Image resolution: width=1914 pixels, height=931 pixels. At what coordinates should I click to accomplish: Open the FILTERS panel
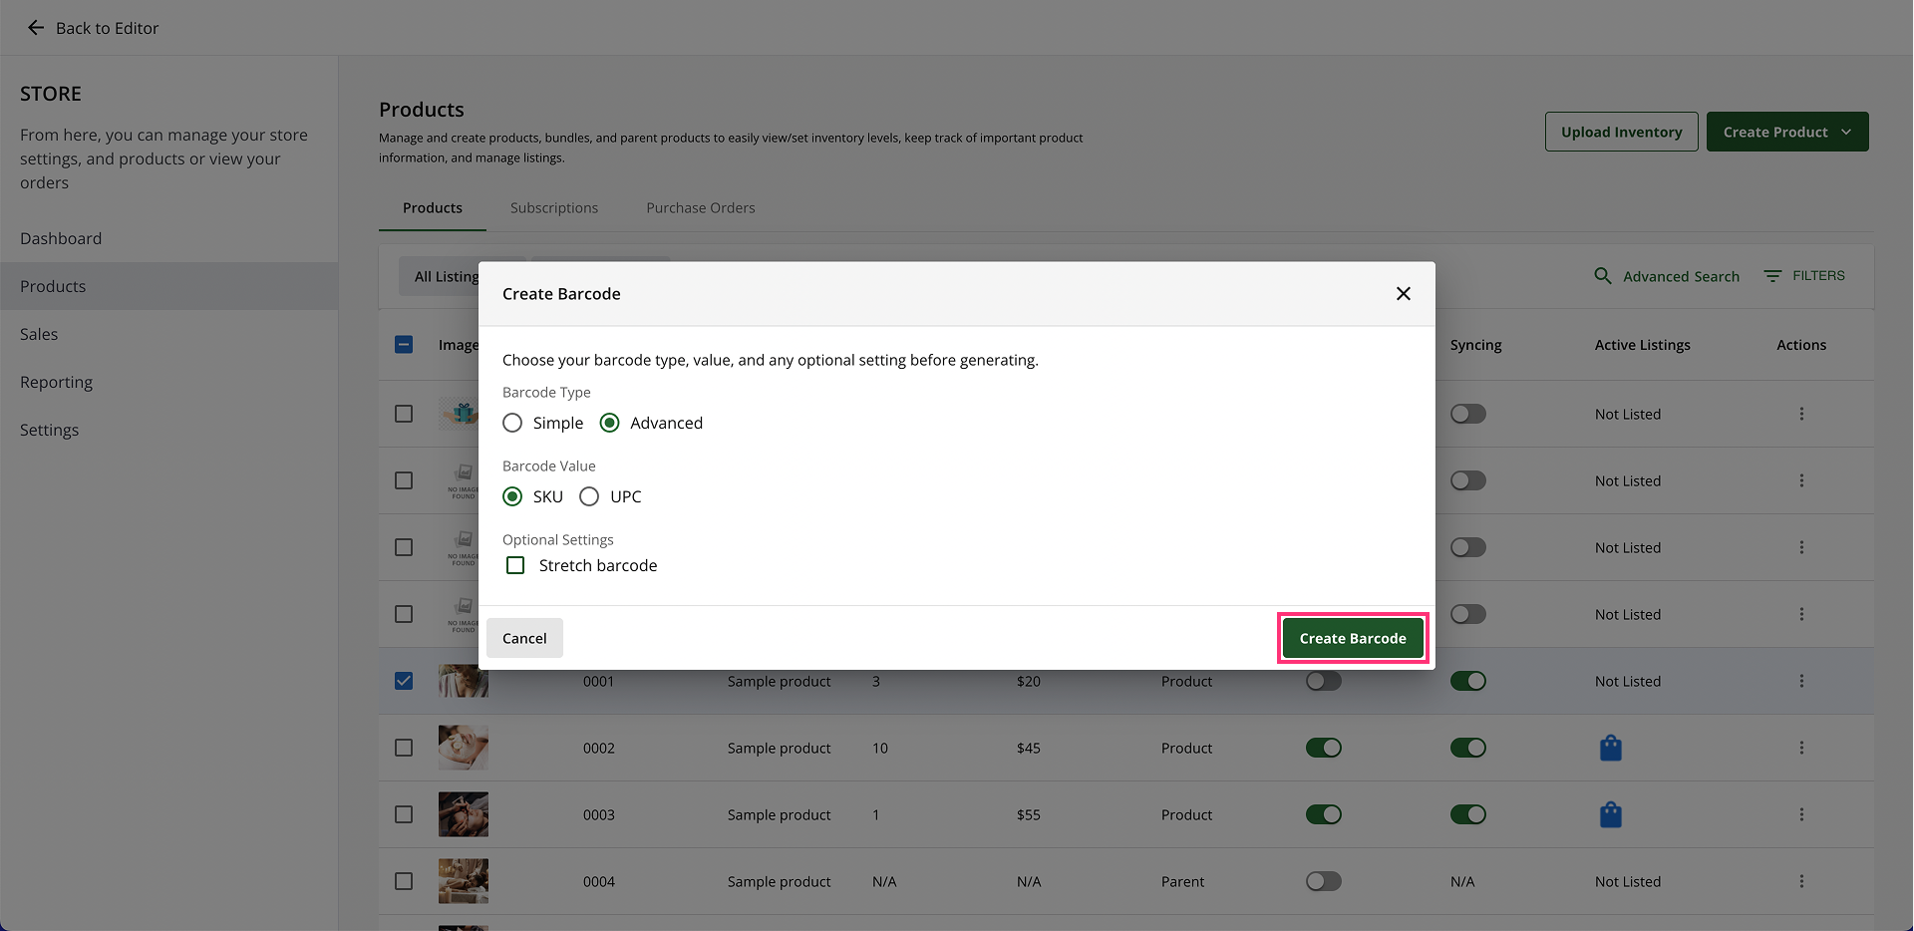click(x=1804, y=275)
